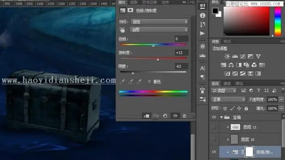Reset adjustment to defaults icon
285x160 pixels.
pos(165,116)
